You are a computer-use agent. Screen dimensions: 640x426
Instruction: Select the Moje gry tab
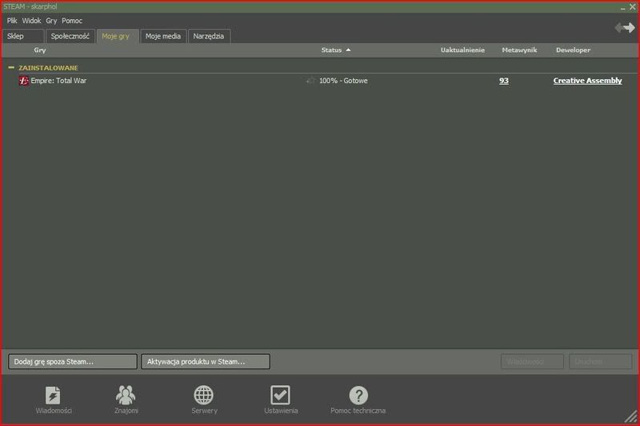point(118,36)
